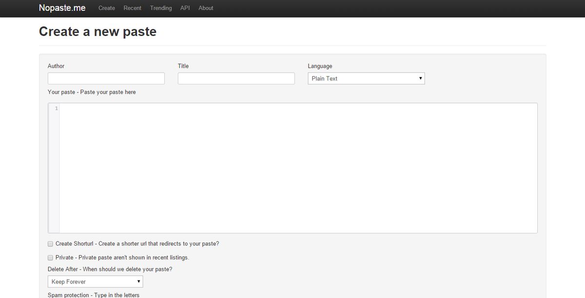
Task: Expand the Language dropdown showing Plain Text
Action: pos(366,78)
